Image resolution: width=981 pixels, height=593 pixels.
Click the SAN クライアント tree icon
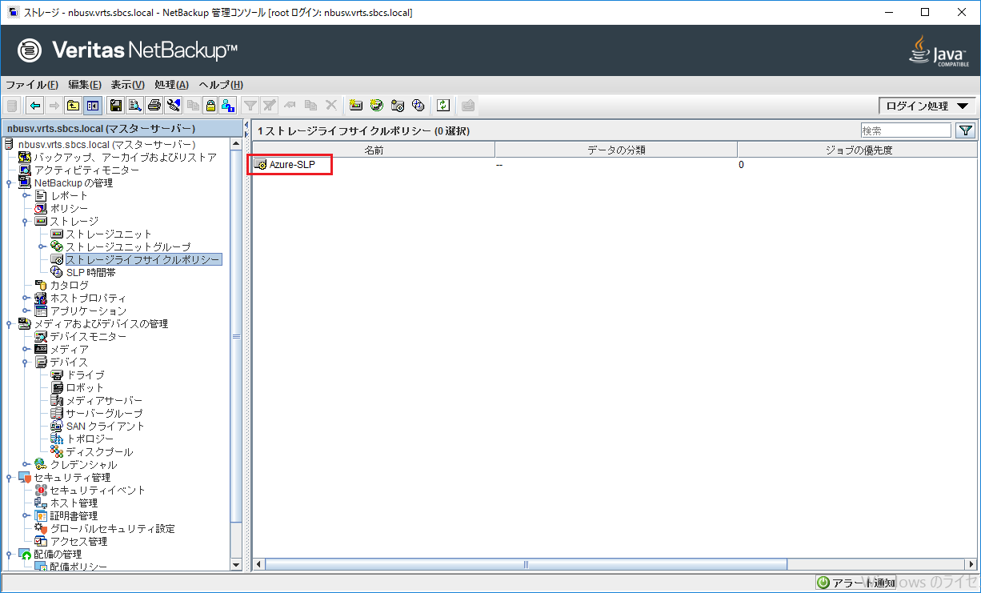[x=57, y=426]
